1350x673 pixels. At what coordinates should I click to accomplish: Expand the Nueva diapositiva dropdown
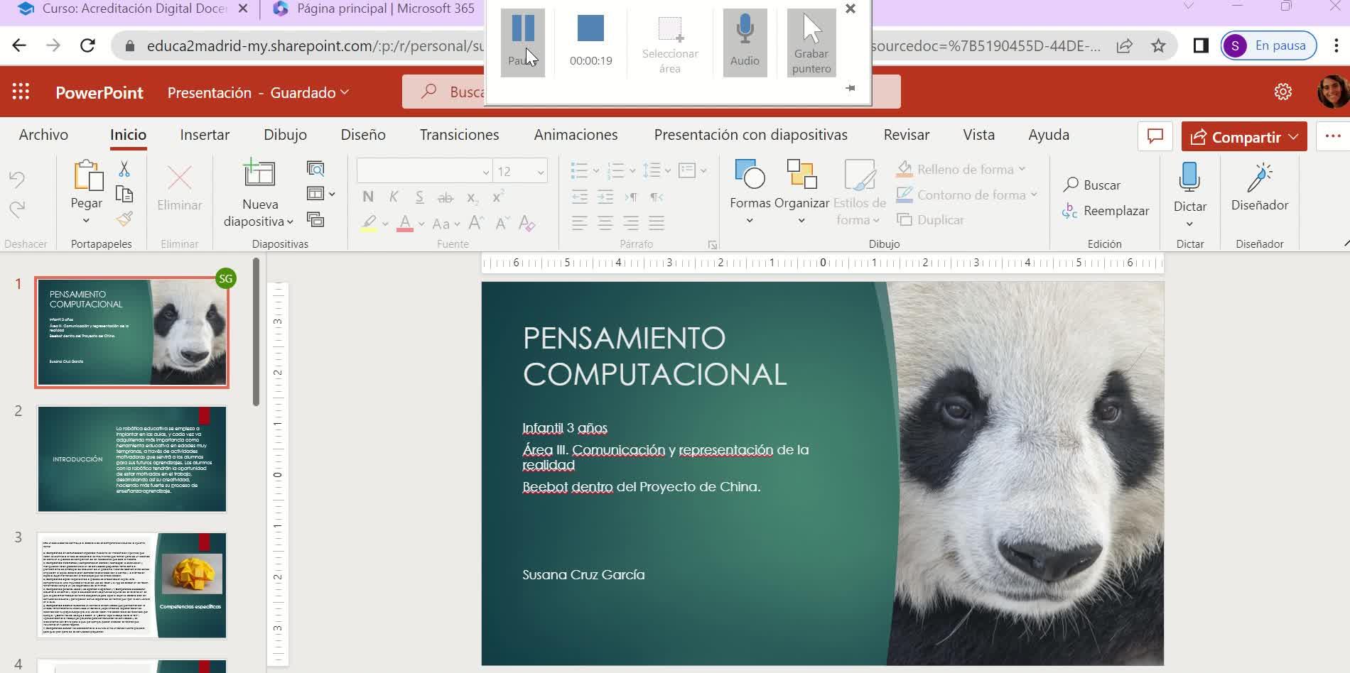click(290, 222)
